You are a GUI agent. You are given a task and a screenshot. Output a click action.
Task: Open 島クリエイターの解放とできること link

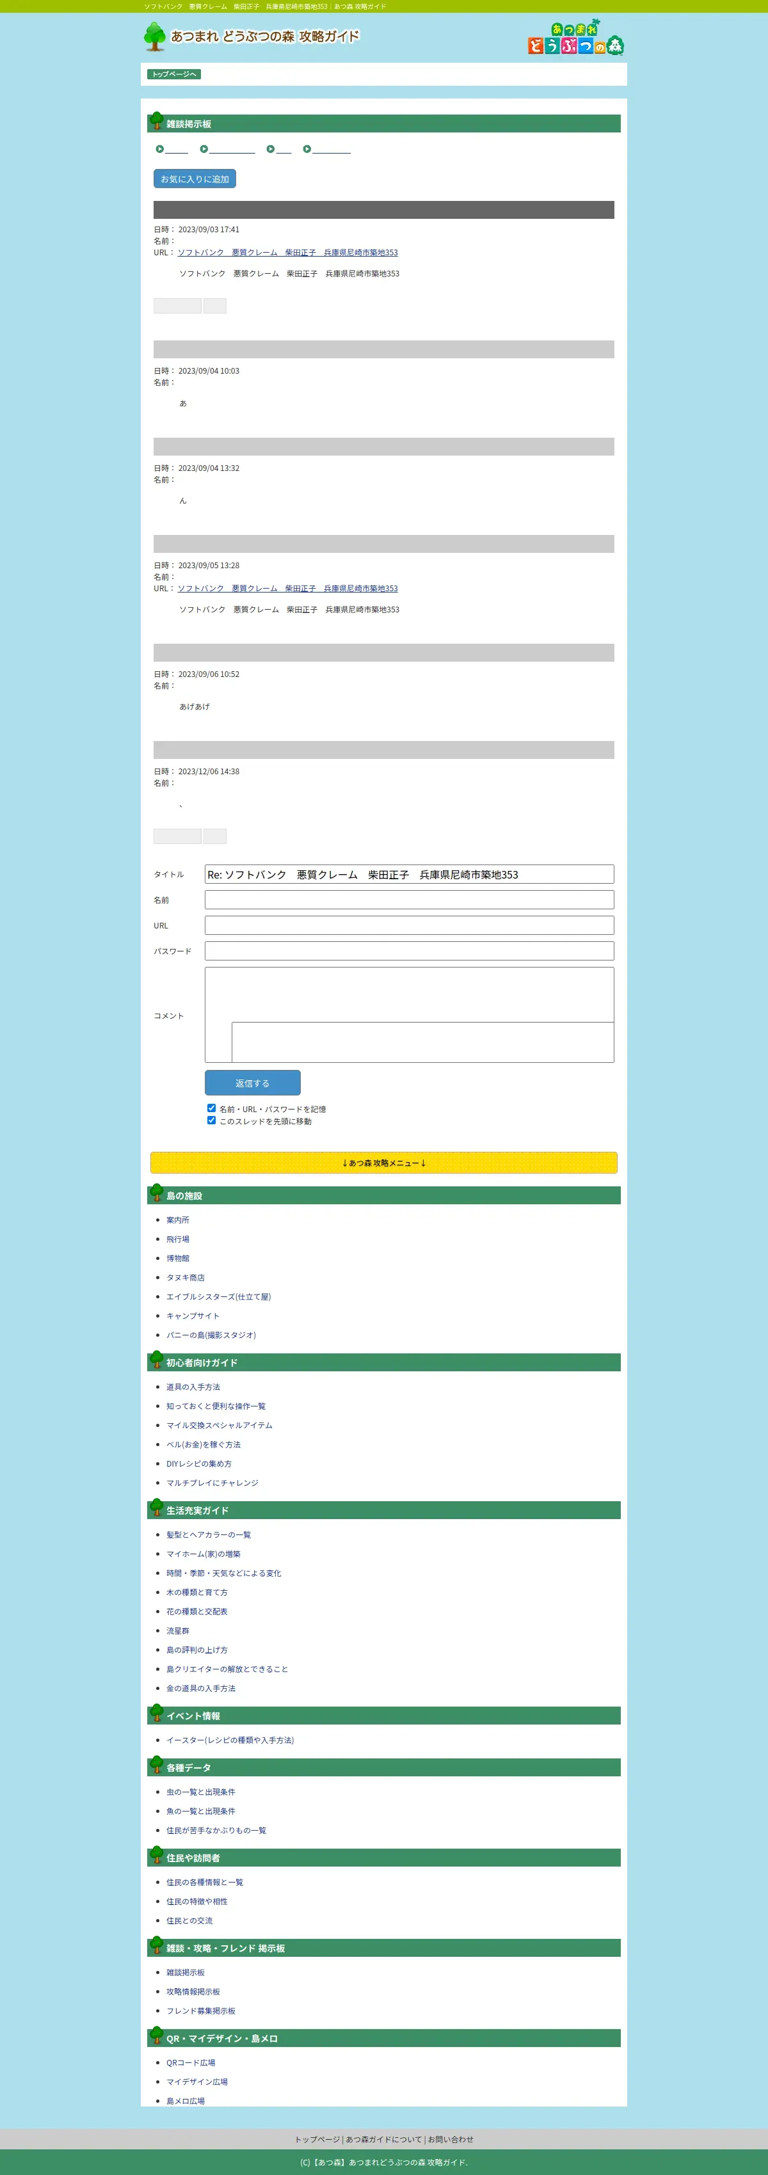click(x=227, y=1669)
